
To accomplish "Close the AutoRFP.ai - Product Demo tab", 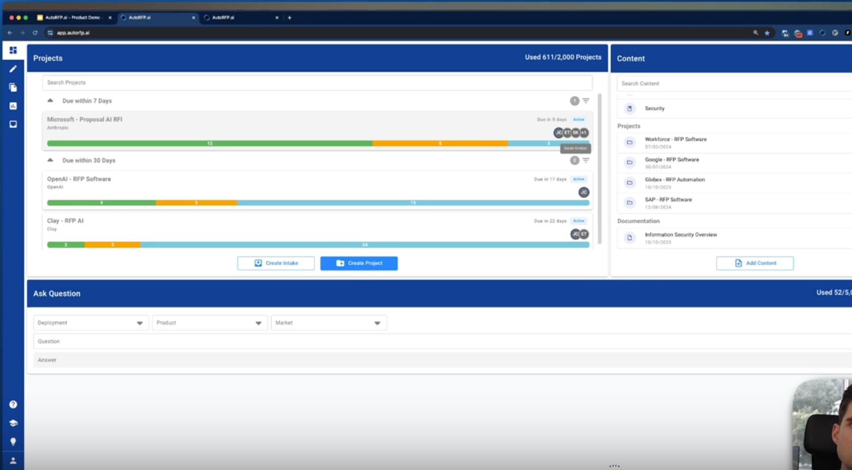I will click(x=110, y=18).
